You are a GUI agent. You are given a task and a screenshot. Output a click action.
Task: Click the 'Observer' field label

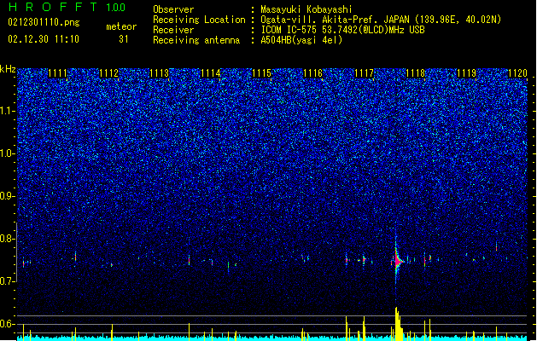point(173,9)
